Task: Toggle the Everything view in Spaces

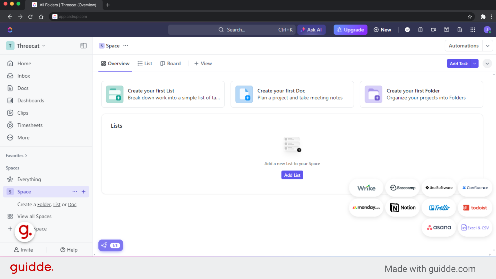Action: point(29,179)
